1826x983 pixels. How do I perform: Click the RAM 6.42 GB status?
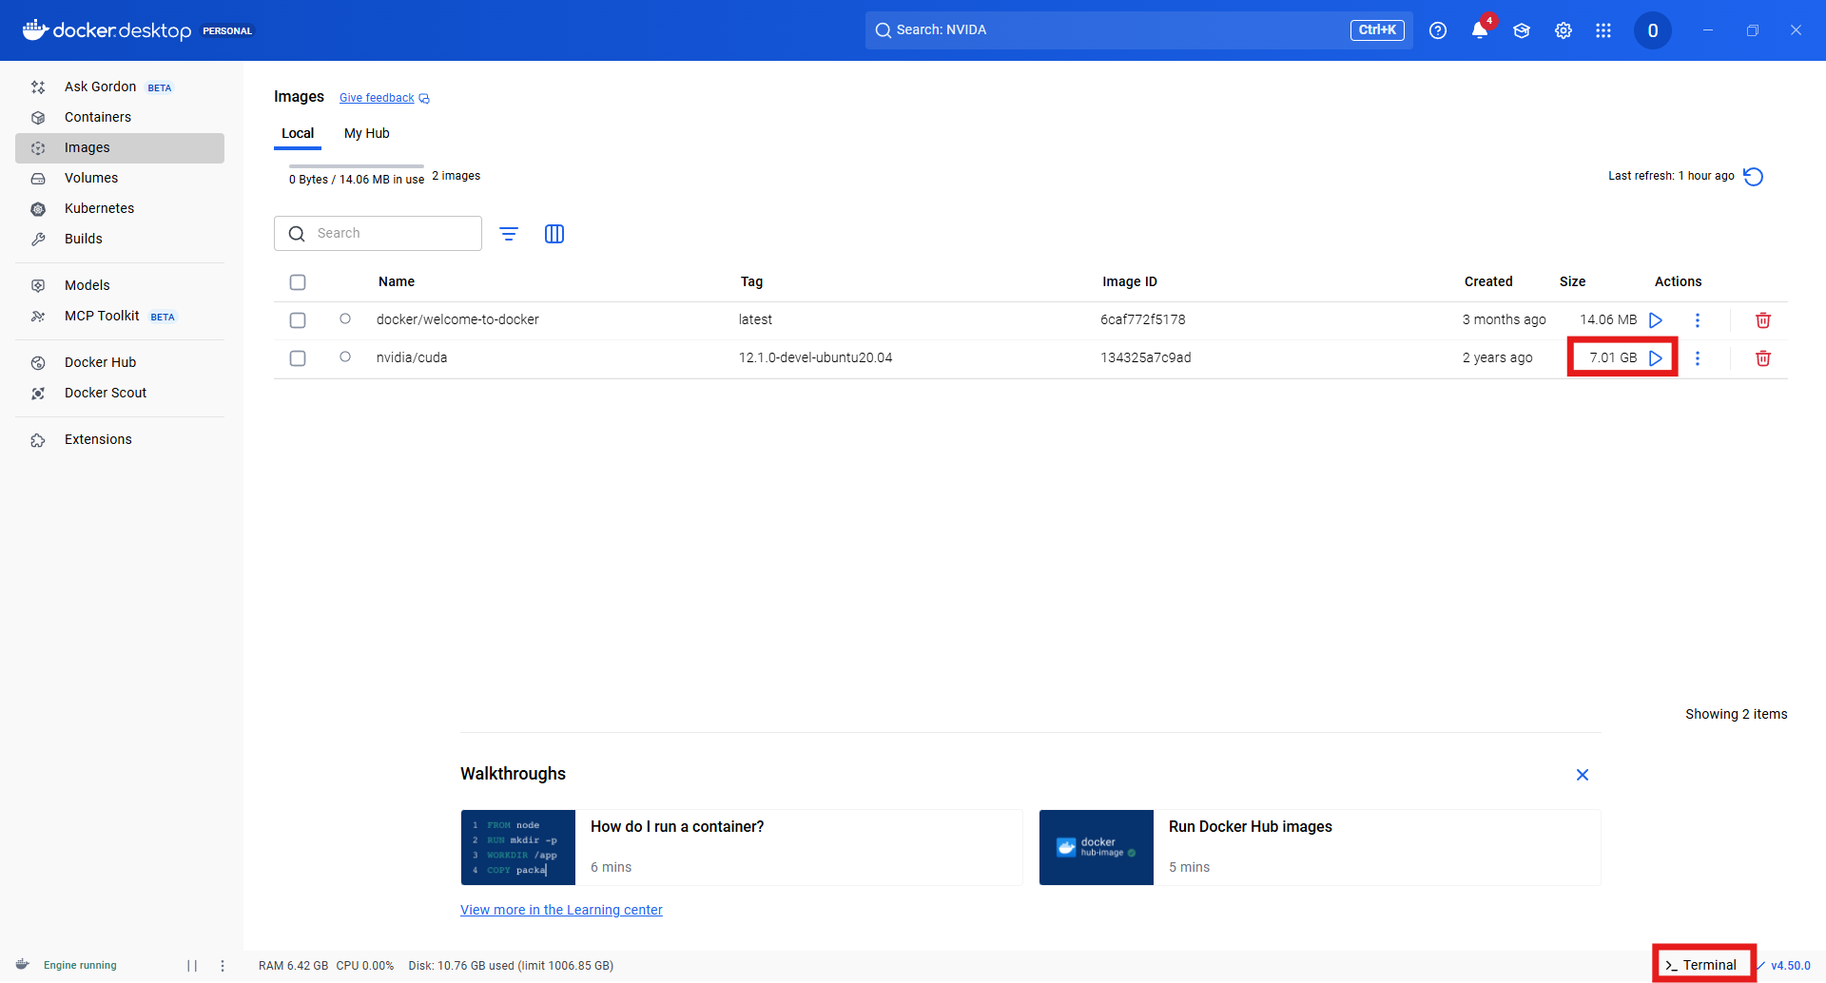tap(293, 966)
